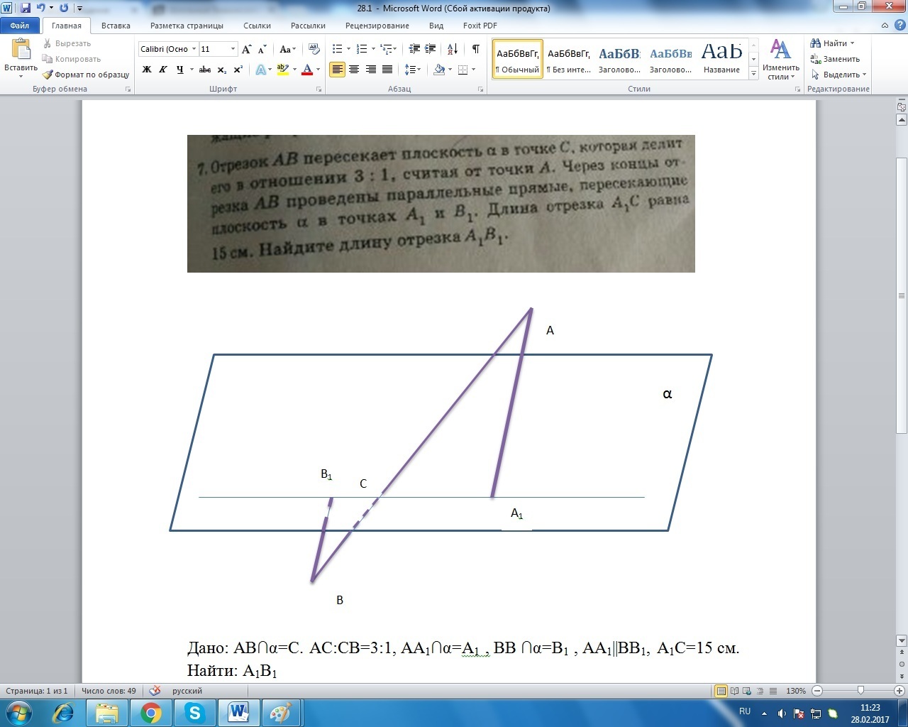
Task: Redo the last action
Action: (x=64, y=8)
